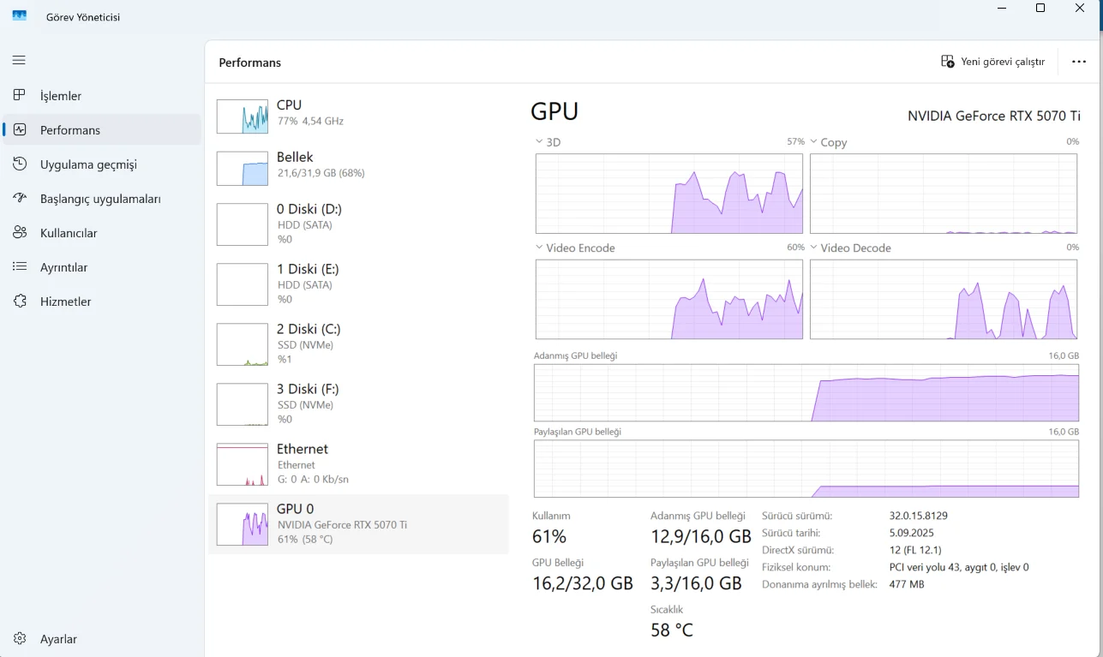Open the Hizmetler services icon
This screenshot has width=1103, height=657.
[21, 302]
